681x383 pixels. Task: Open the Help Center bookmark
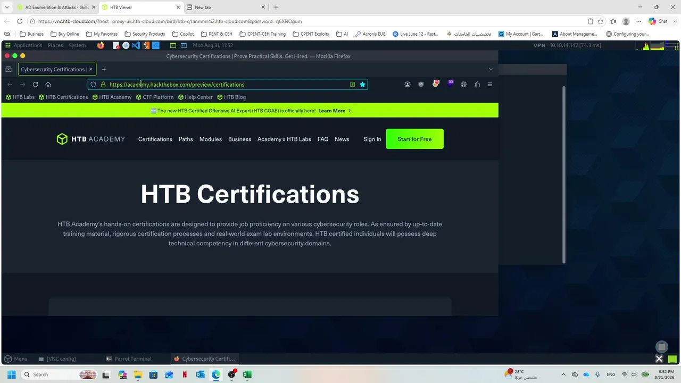pyautogui.click(x=195, y=97)
